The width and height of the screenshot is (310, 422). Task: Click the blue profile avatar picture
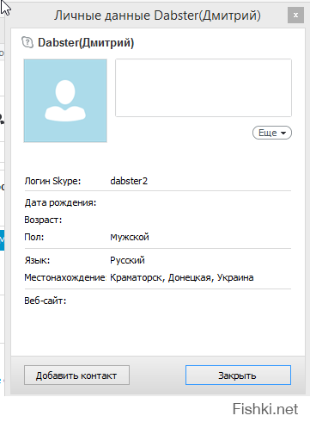click(65, 101)
